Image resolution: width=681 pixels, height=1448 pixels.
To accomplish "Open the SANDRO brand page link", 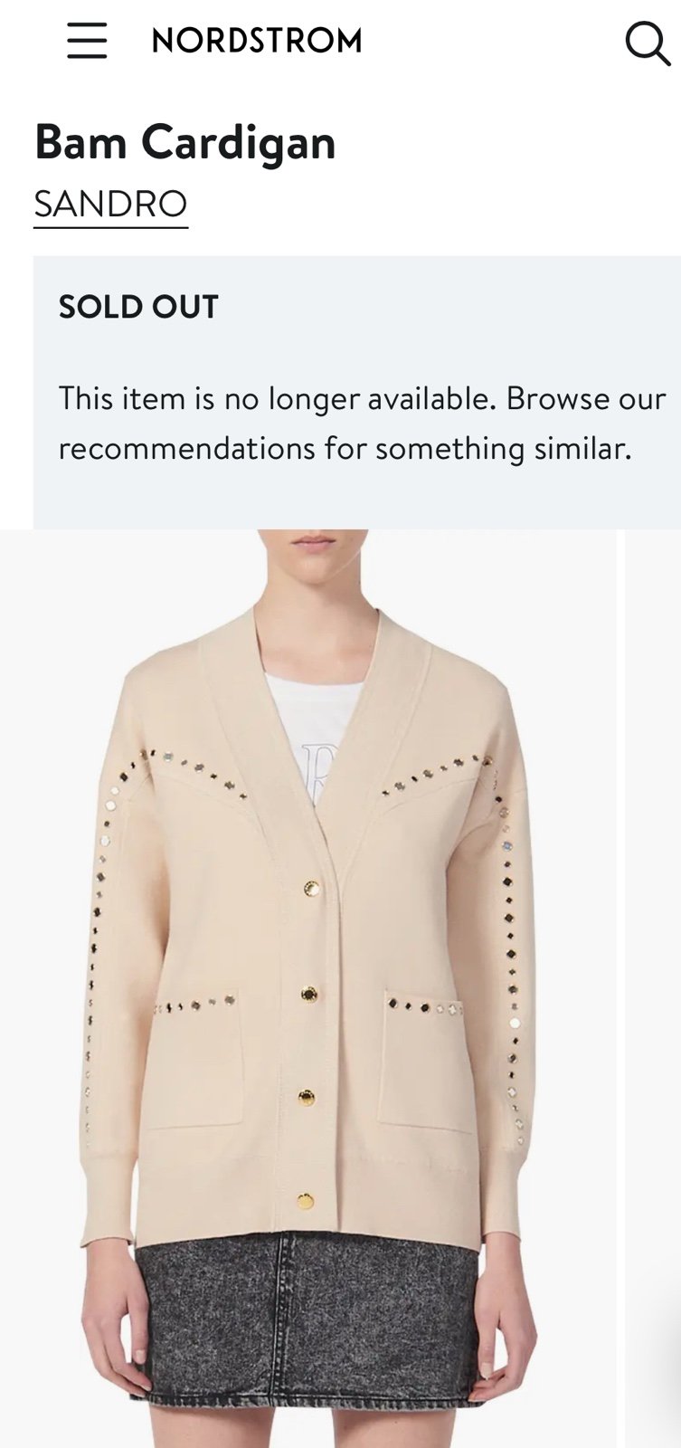I will tap(110, 205).
